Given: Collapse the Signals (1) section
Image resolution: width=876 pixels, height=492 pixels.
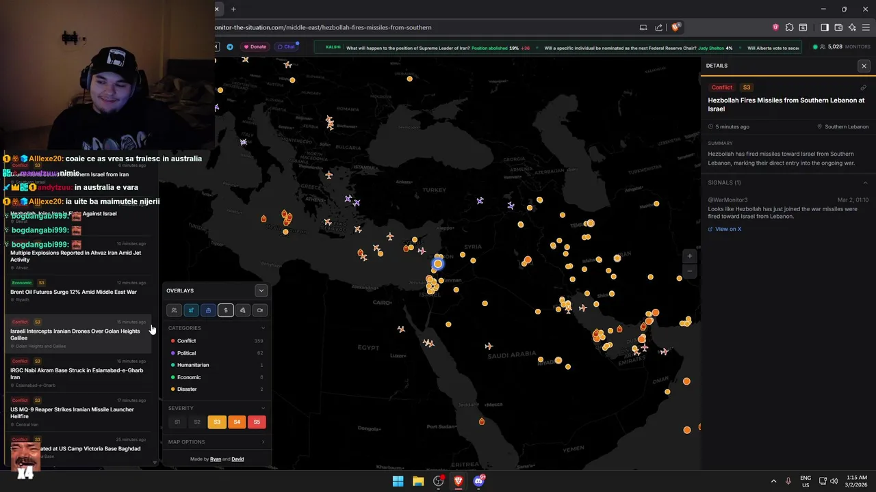Looking at the screenshot, I should pos(864,182).
